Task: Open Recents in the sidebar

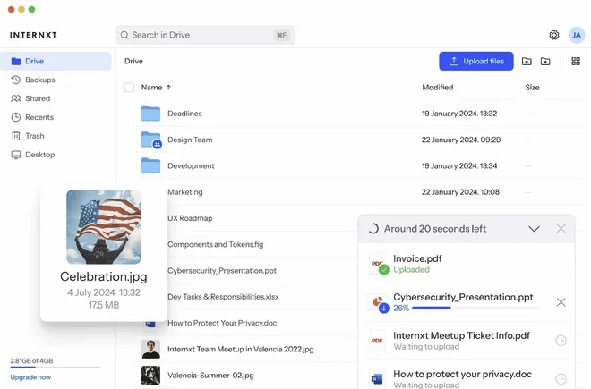Action: point(56,117)
